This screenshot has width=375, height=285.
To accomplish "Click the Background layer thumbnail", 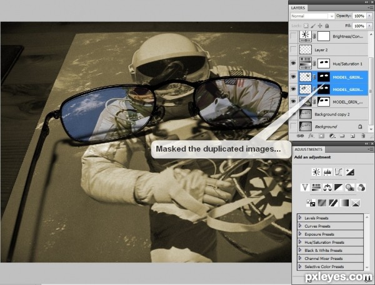I will pos(306,127).
